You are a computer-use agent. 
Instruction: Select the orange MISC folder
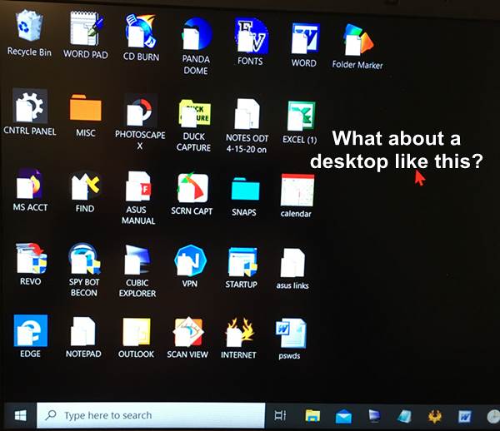point(86,107)
